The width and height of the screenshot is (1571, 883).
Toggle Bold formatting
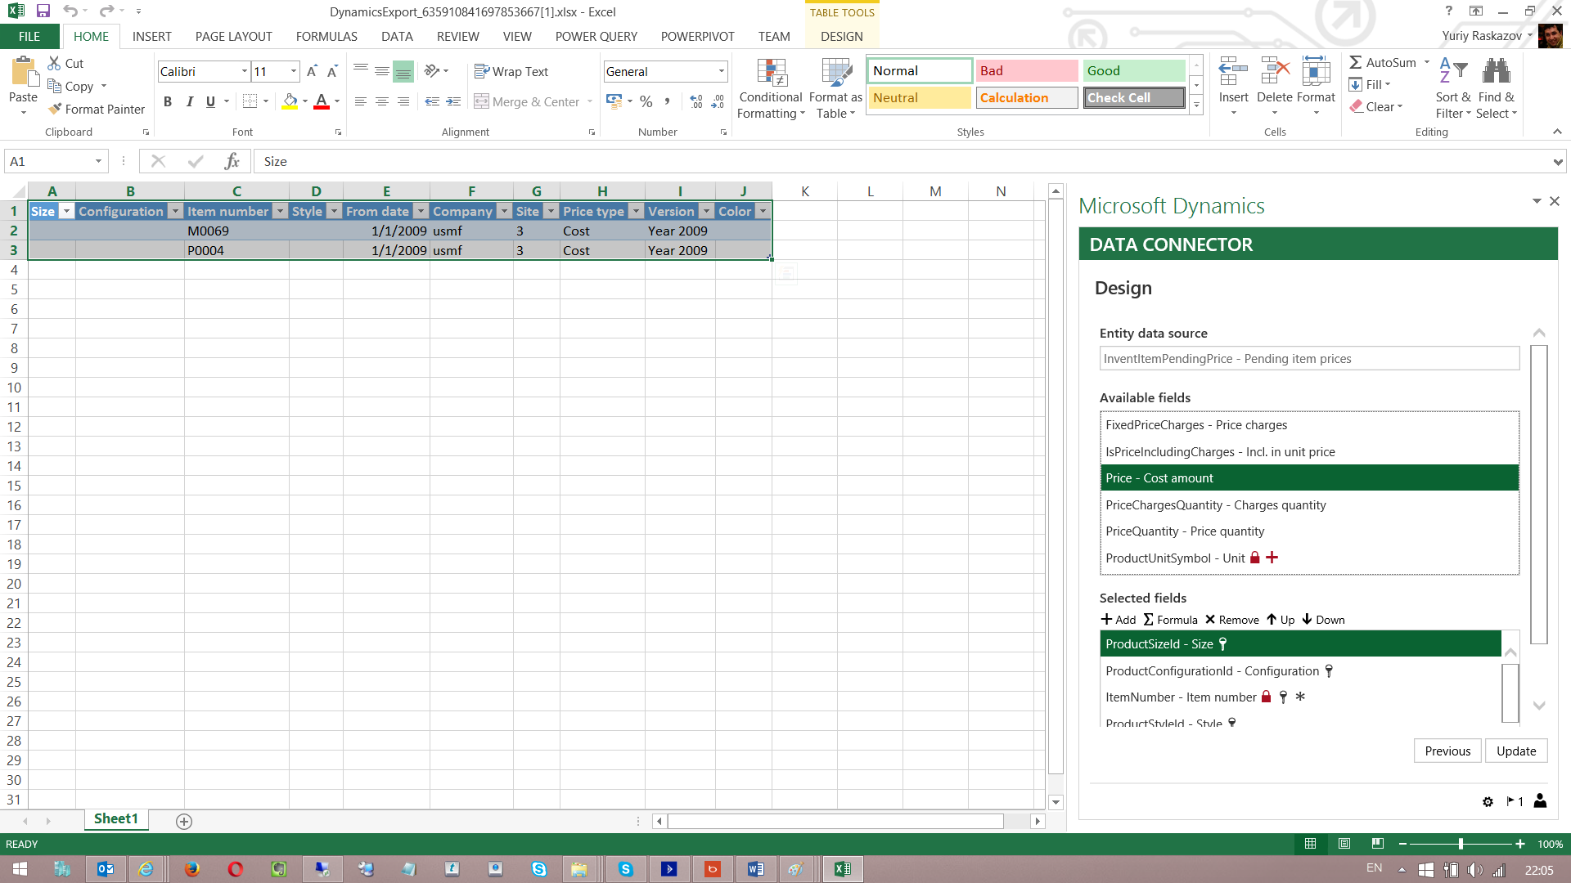pos(168,101)
